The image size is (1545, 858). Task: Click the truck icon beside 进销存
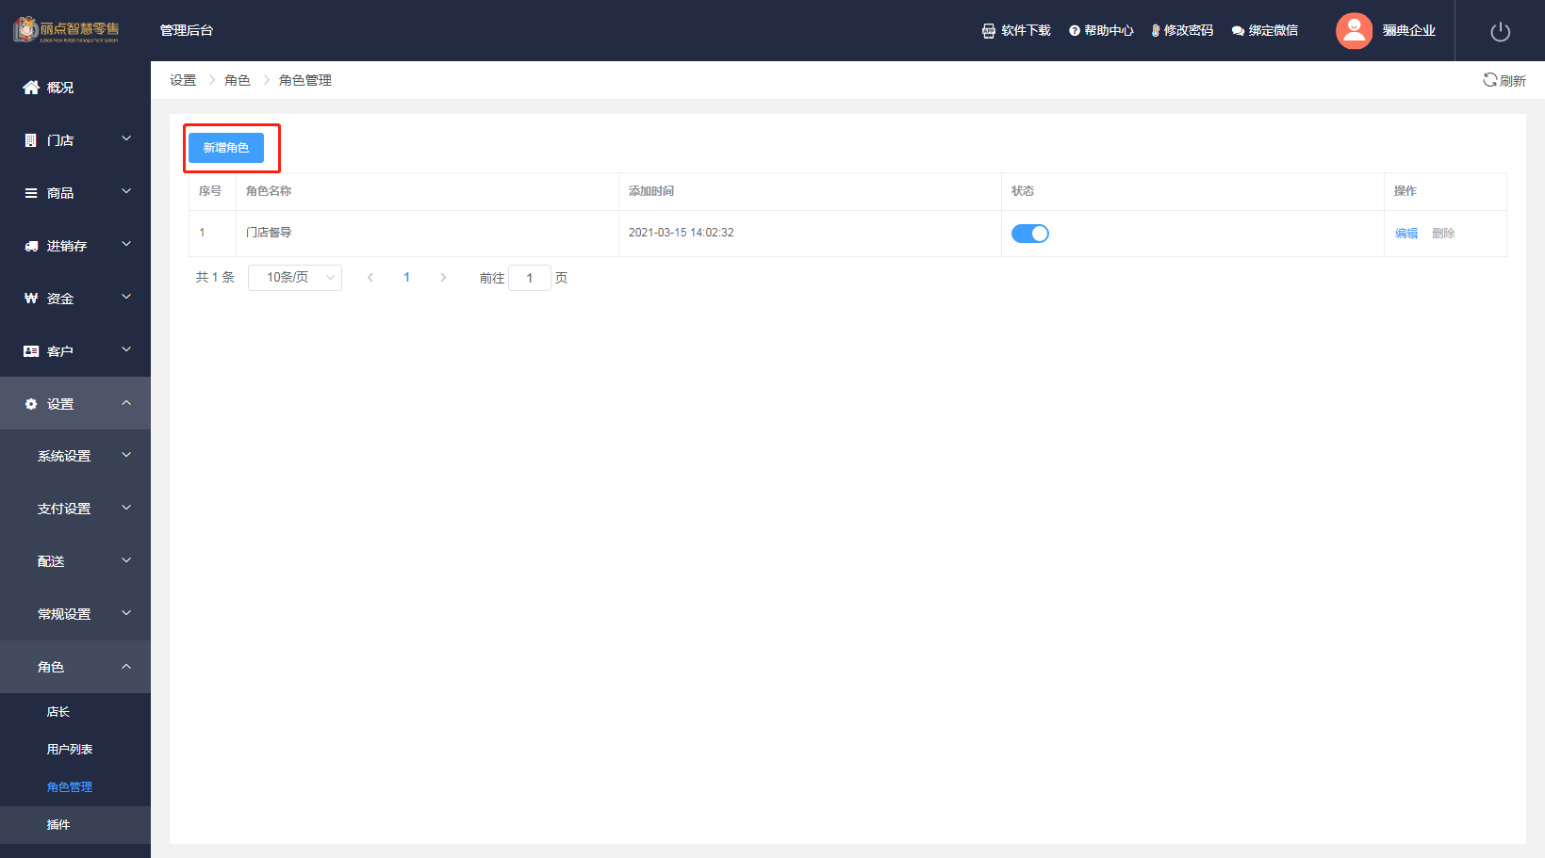(x=31, y=246)
